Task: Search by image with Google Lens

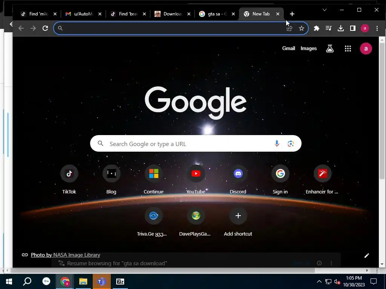Action: 291,143
